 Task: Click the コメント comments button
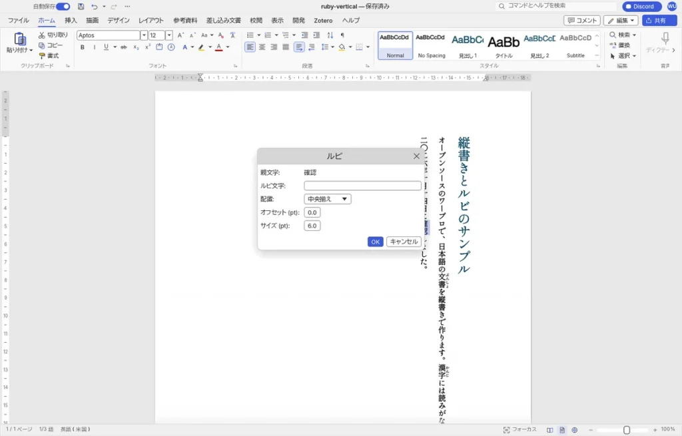tap(582, 21)
